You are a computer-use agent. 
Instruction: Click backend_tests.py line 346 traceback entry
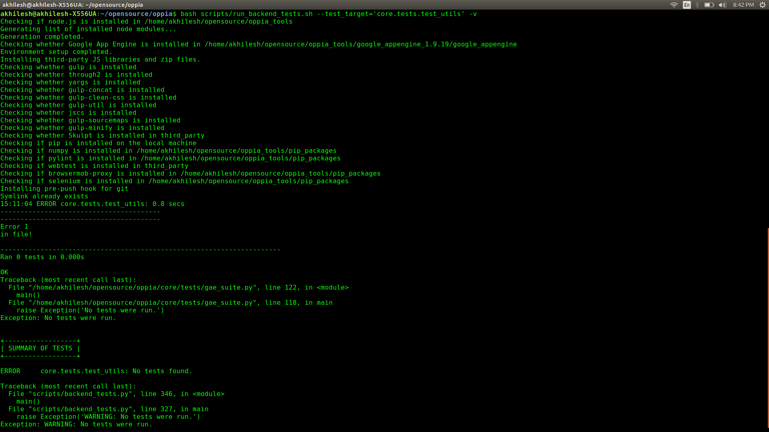(117, 394)
